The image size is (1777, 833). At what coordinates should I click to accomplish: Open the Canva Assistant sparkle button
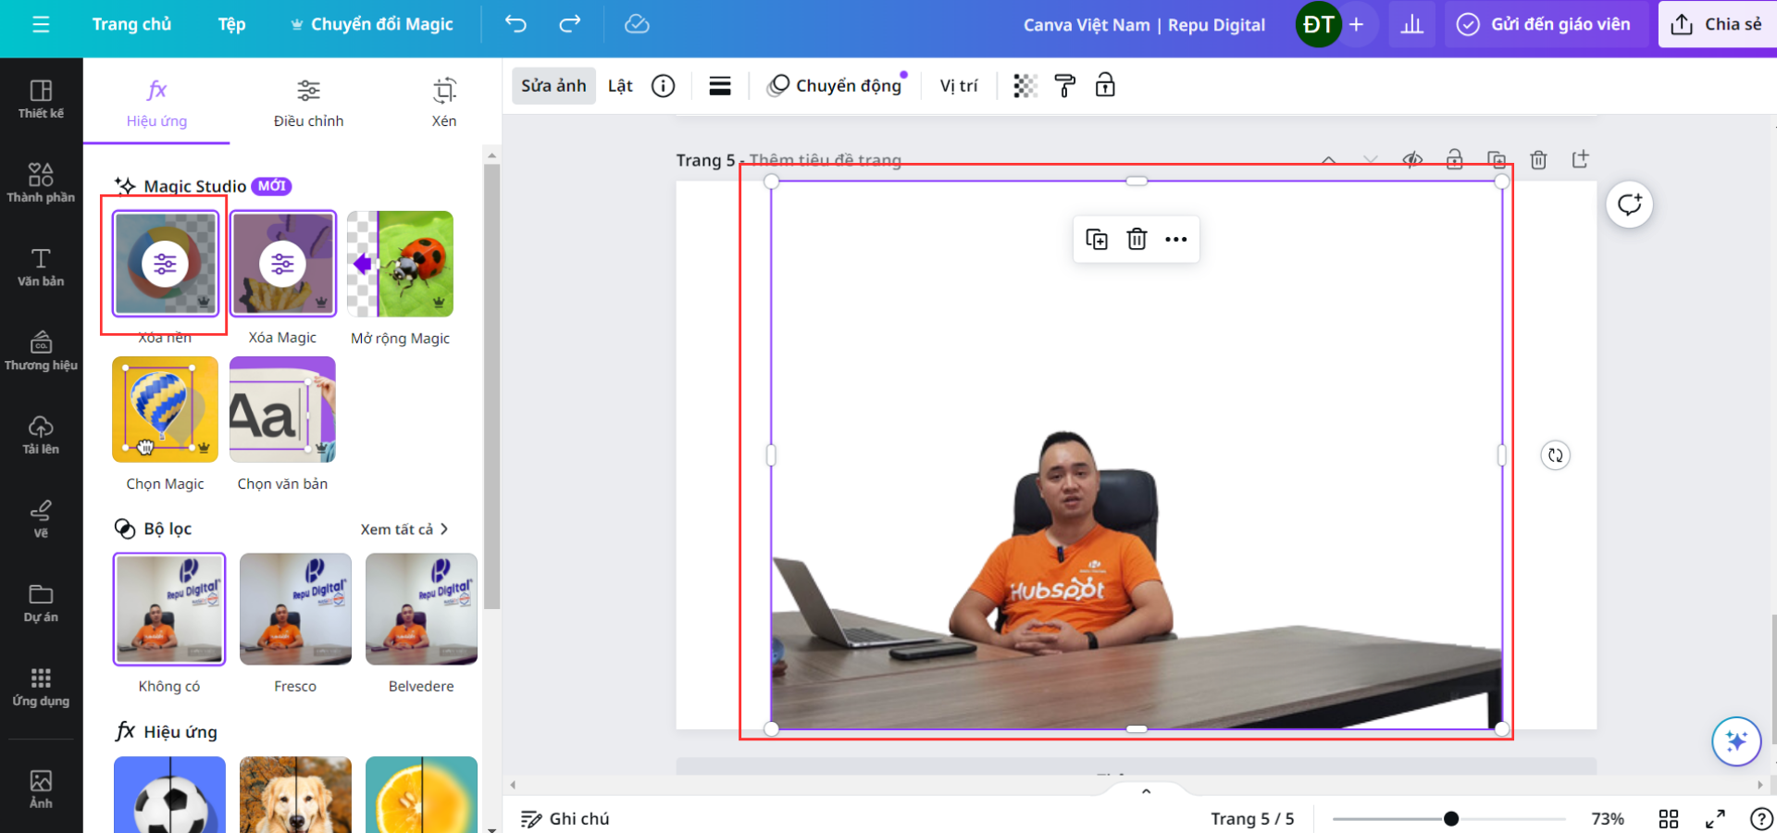click(x=1735, y=741)
